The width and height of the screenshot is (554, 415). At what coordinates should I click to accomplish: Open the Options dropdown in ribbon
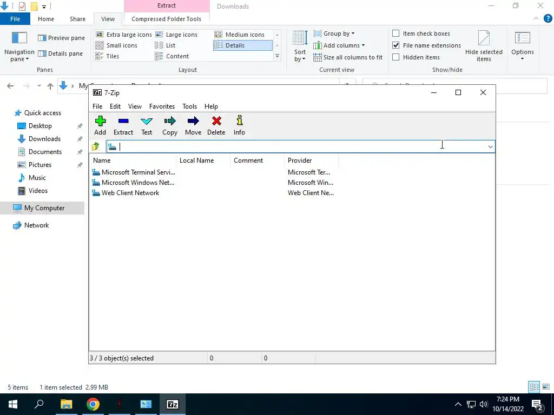(x=522, y=46)
